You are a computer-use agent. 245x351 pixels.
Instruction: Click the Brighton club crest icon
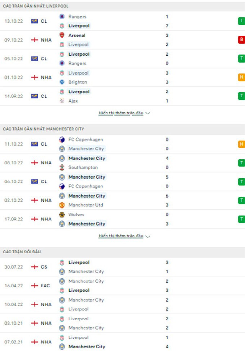[x=62, y=82]
